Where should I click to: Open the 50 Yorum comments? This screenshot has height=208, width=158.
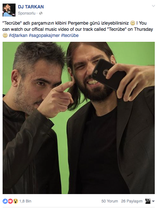coord(110,201)
